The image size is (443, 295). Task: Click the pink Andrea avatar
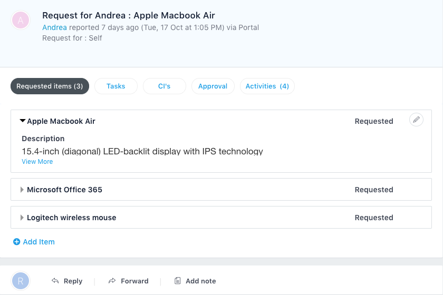(21, 21)
